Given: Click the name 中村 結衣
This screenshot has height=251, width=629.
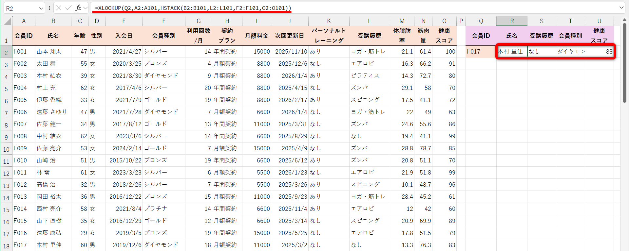Looking at the screenshot, I should click(49, 136).
